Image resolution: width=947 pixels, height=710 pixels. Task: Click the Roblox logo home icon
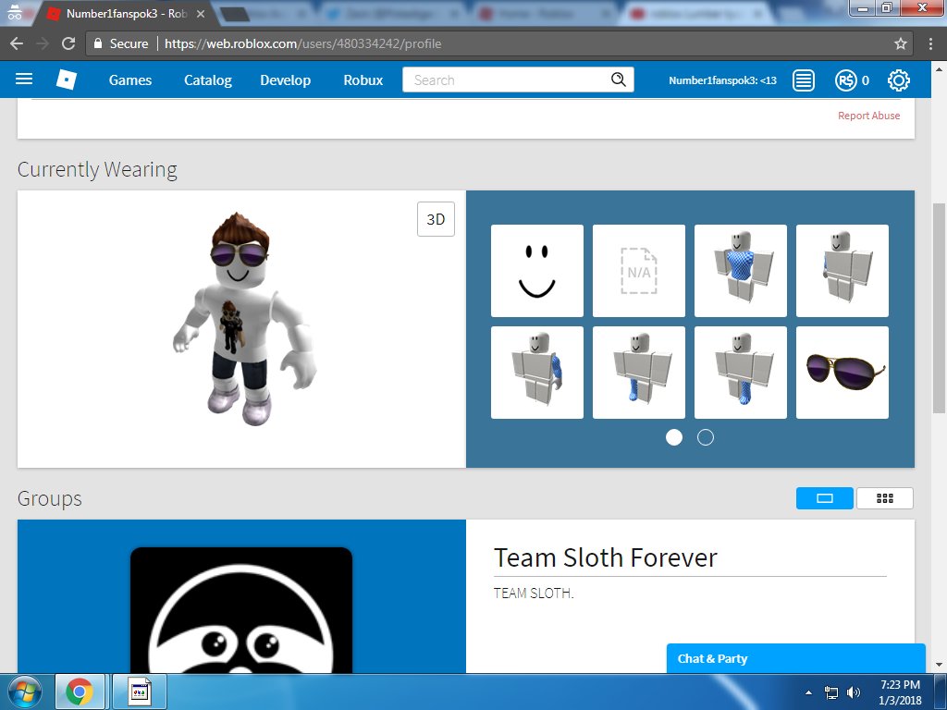[x=66, y=80]
